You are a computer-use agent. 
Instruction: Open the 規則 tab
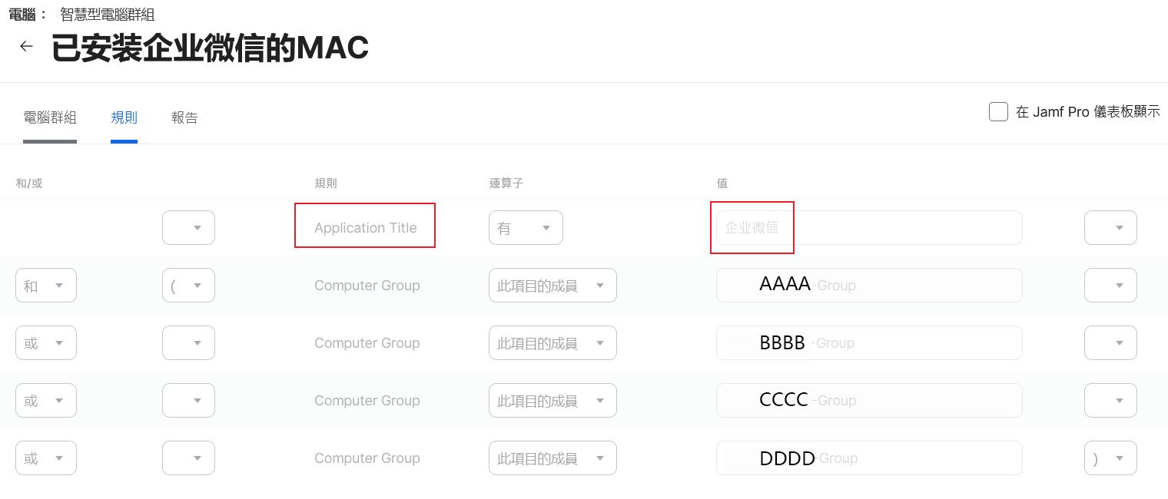point(124,117)
